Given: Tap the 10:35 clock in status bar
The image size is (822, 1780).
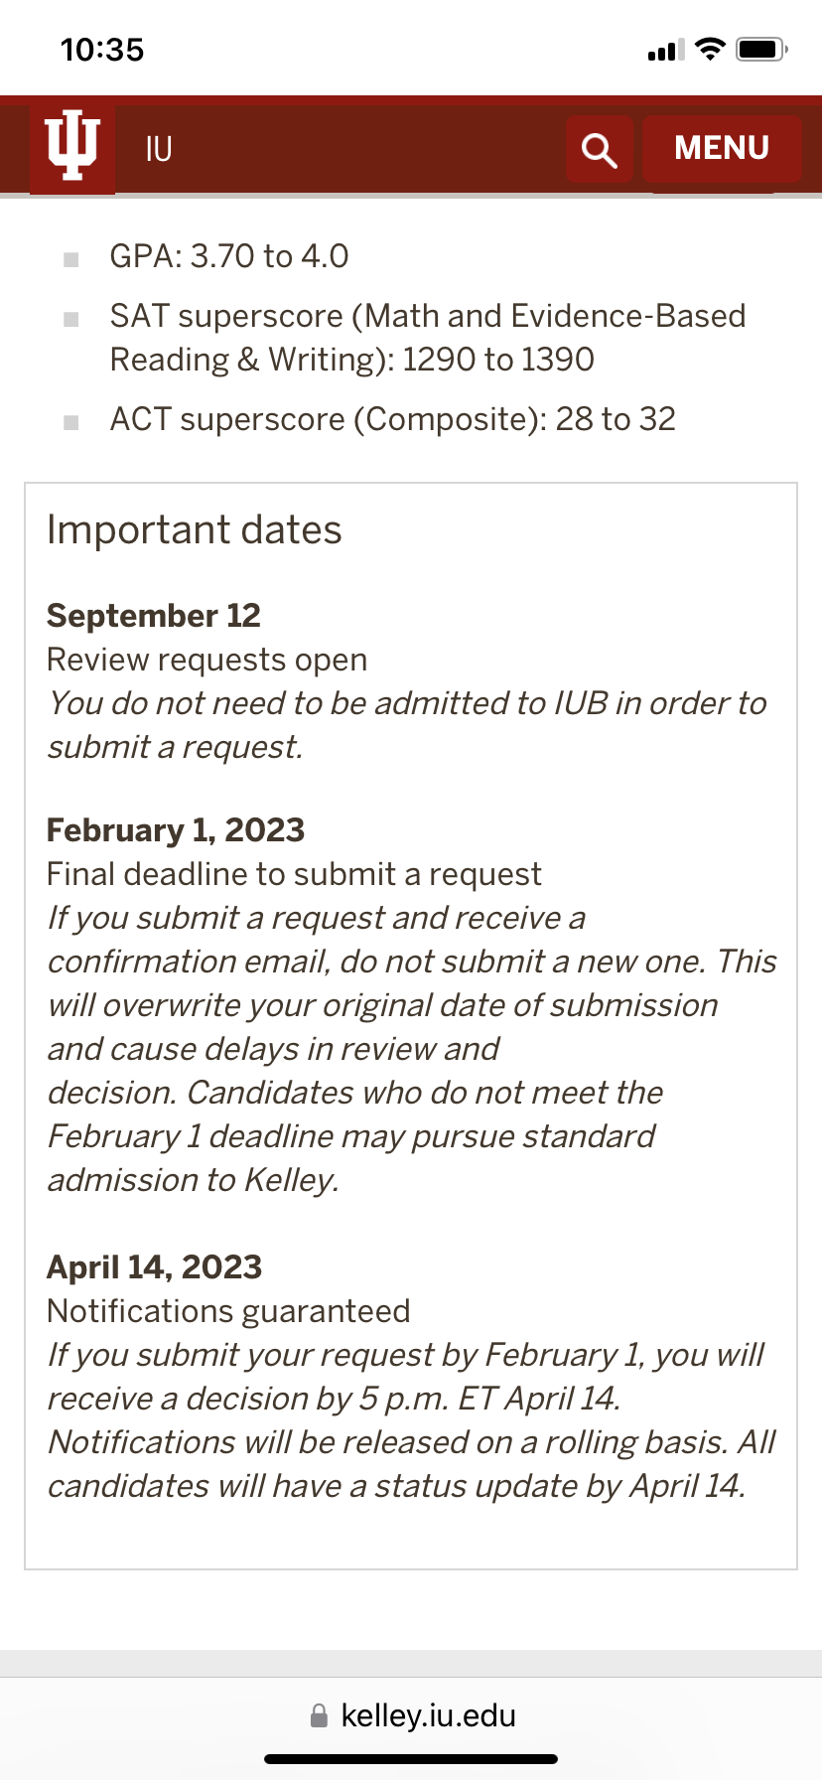Looking at the screenshot, I should [x=102, y=50].
